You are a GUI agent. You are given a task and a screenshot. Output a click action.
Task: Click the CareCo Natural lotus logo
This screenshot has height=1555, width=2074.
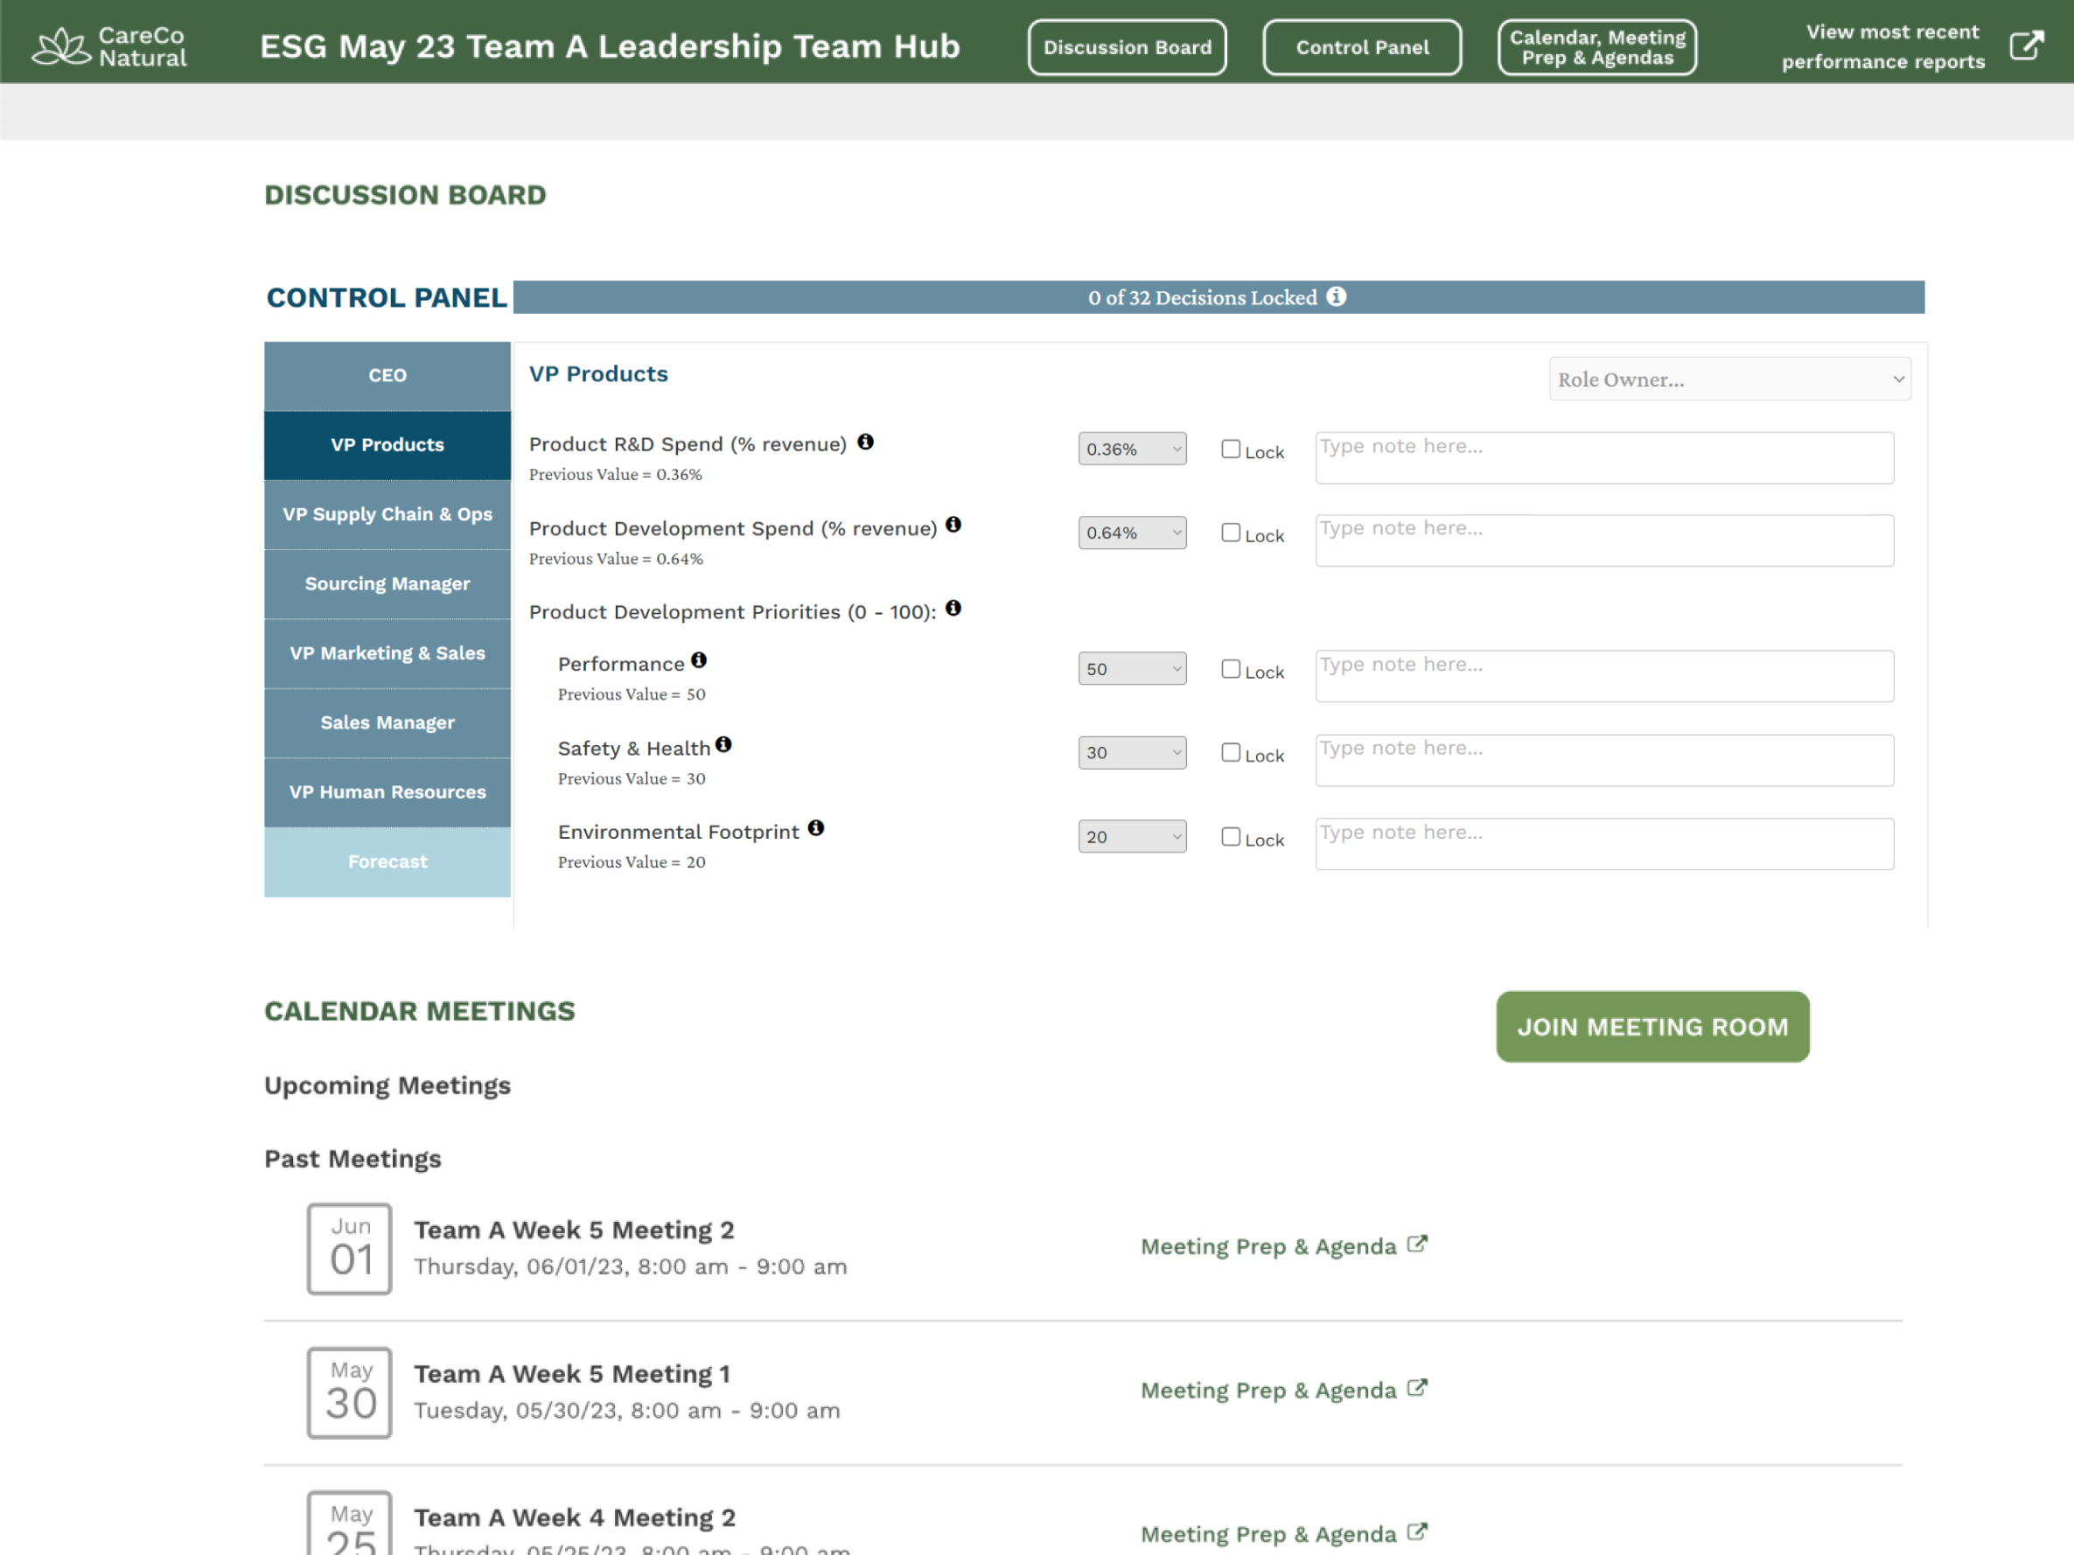[x=60, y=46]
